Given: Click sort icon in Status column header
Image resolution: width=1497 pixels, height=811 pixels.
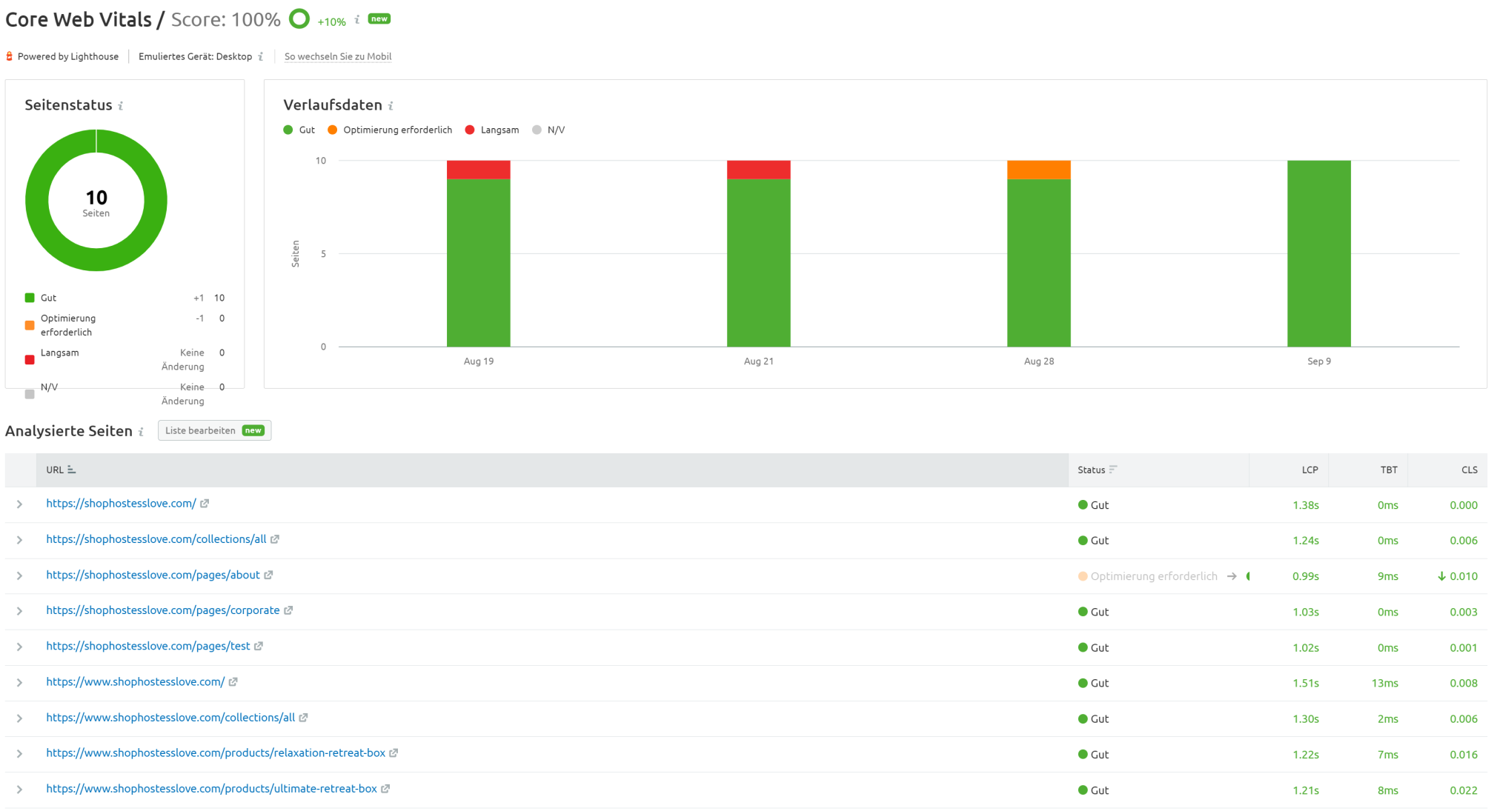Looking at the screenshot, I should 1112,470.
